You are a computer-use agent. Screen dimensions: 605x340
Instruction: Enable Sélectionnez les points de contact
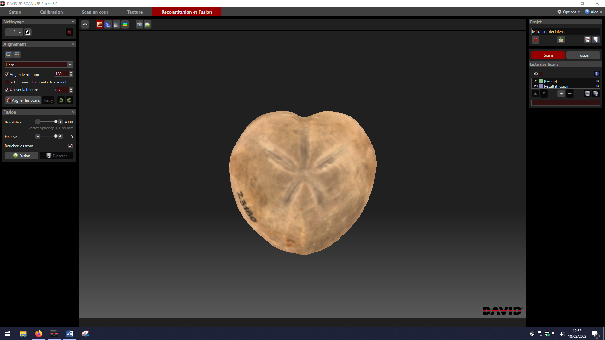pos(7,82)
